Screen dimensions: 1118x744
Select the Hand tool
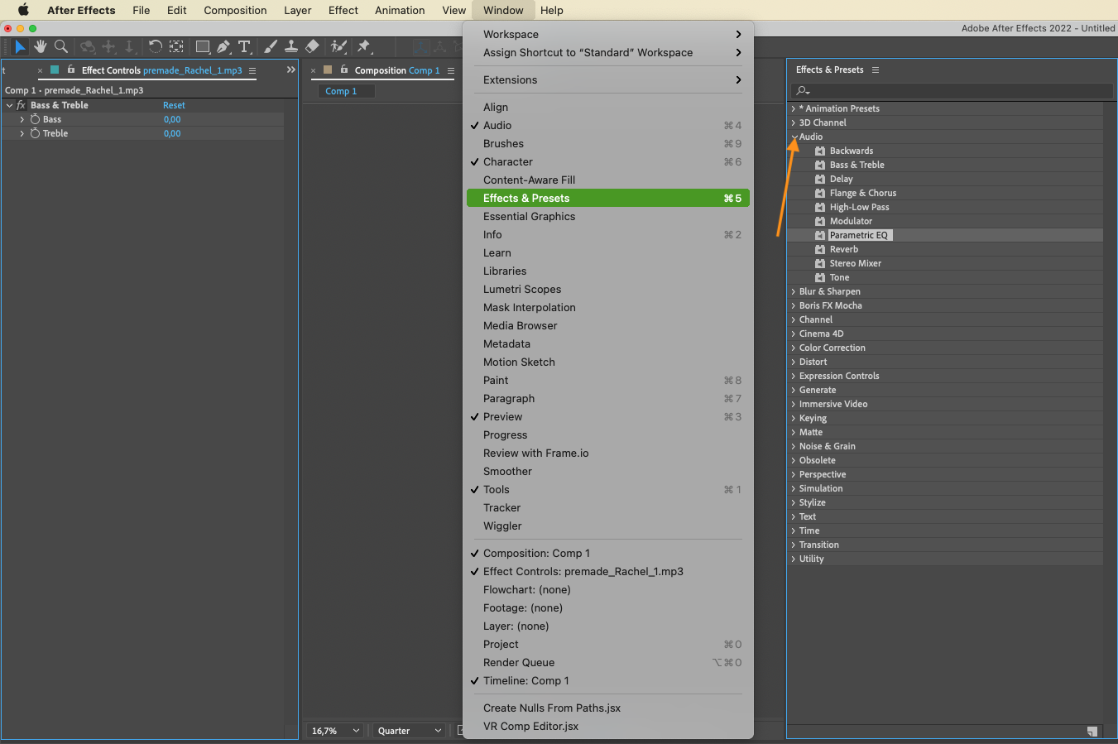click(40, 47)
